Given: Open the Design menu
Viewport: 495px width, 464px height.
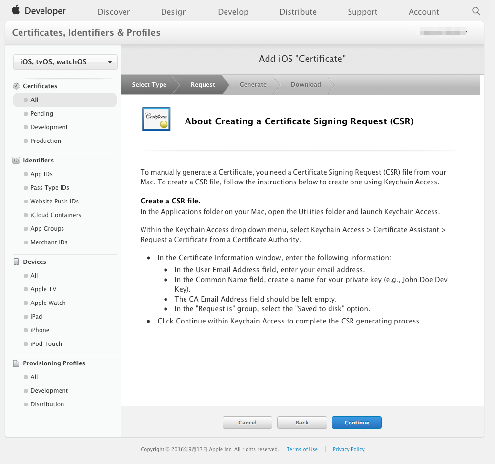Looking at the screenshot, I should [x=174, y=12].
